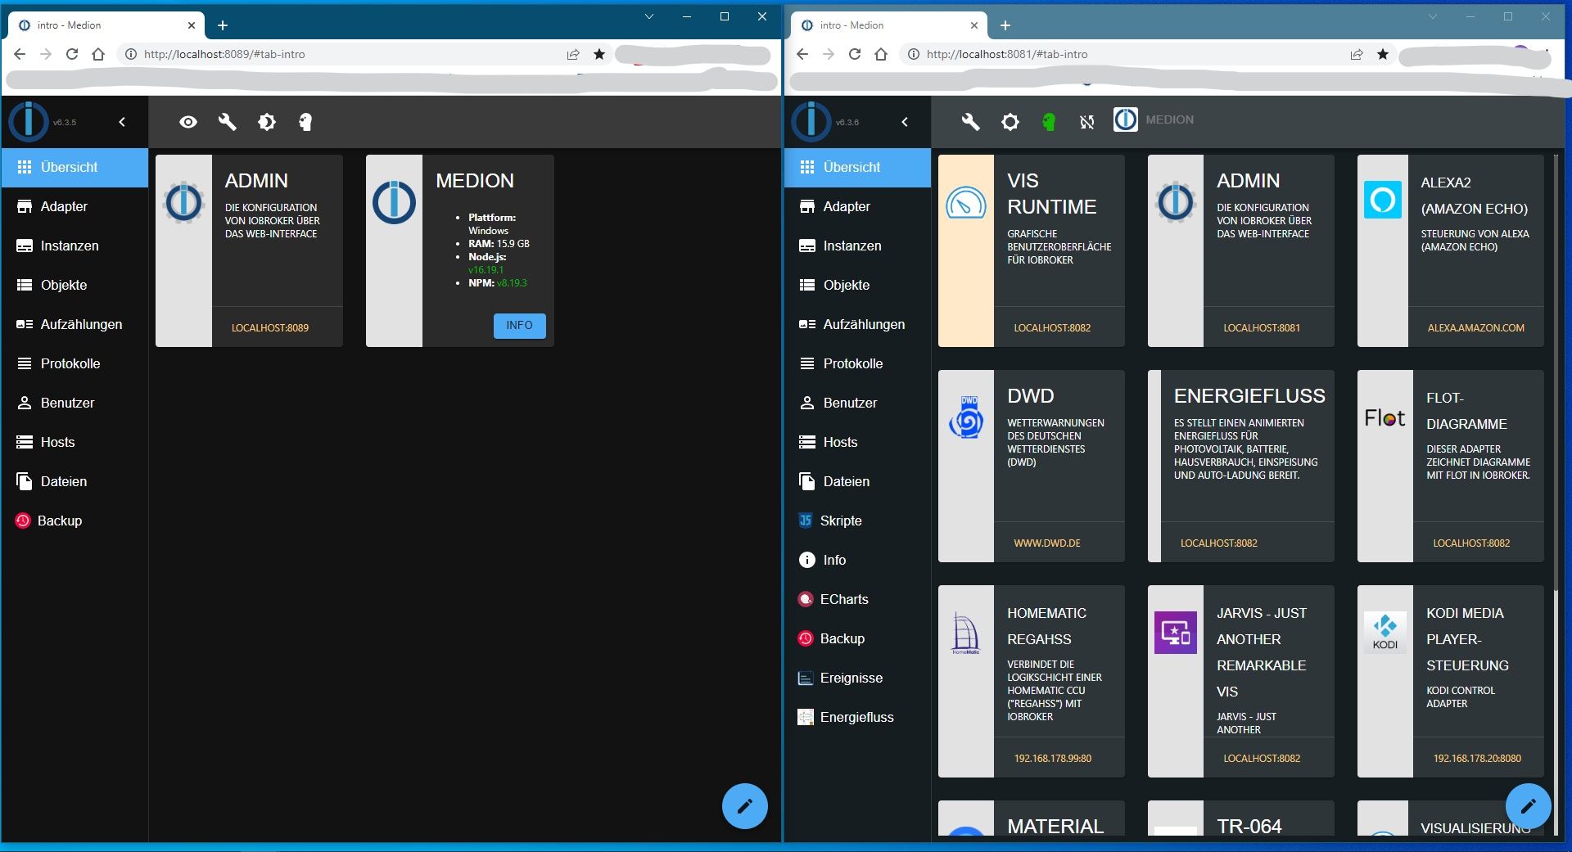Open ECharts in right window sidebar
This screenshot has width=1572, height=852.
coord(857,599)
